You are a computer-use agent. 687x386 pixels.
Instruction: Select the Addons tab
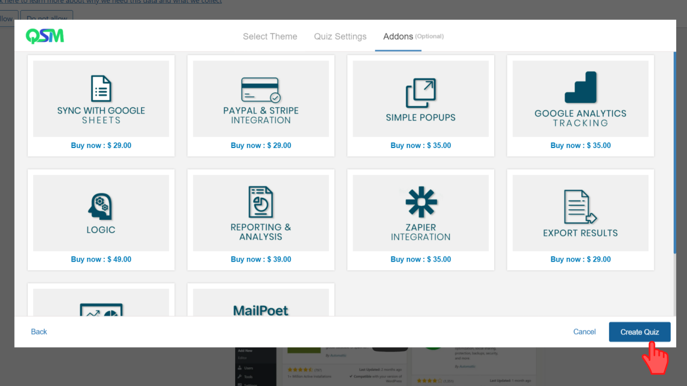tap(398, 36)
